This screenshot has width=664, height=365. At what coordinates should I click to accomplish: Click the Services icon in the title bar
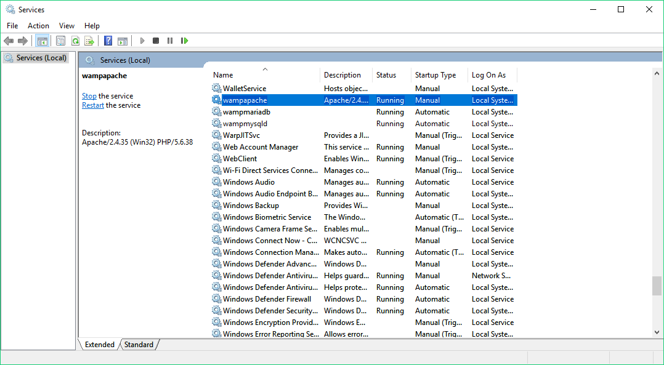coord(10,9)
